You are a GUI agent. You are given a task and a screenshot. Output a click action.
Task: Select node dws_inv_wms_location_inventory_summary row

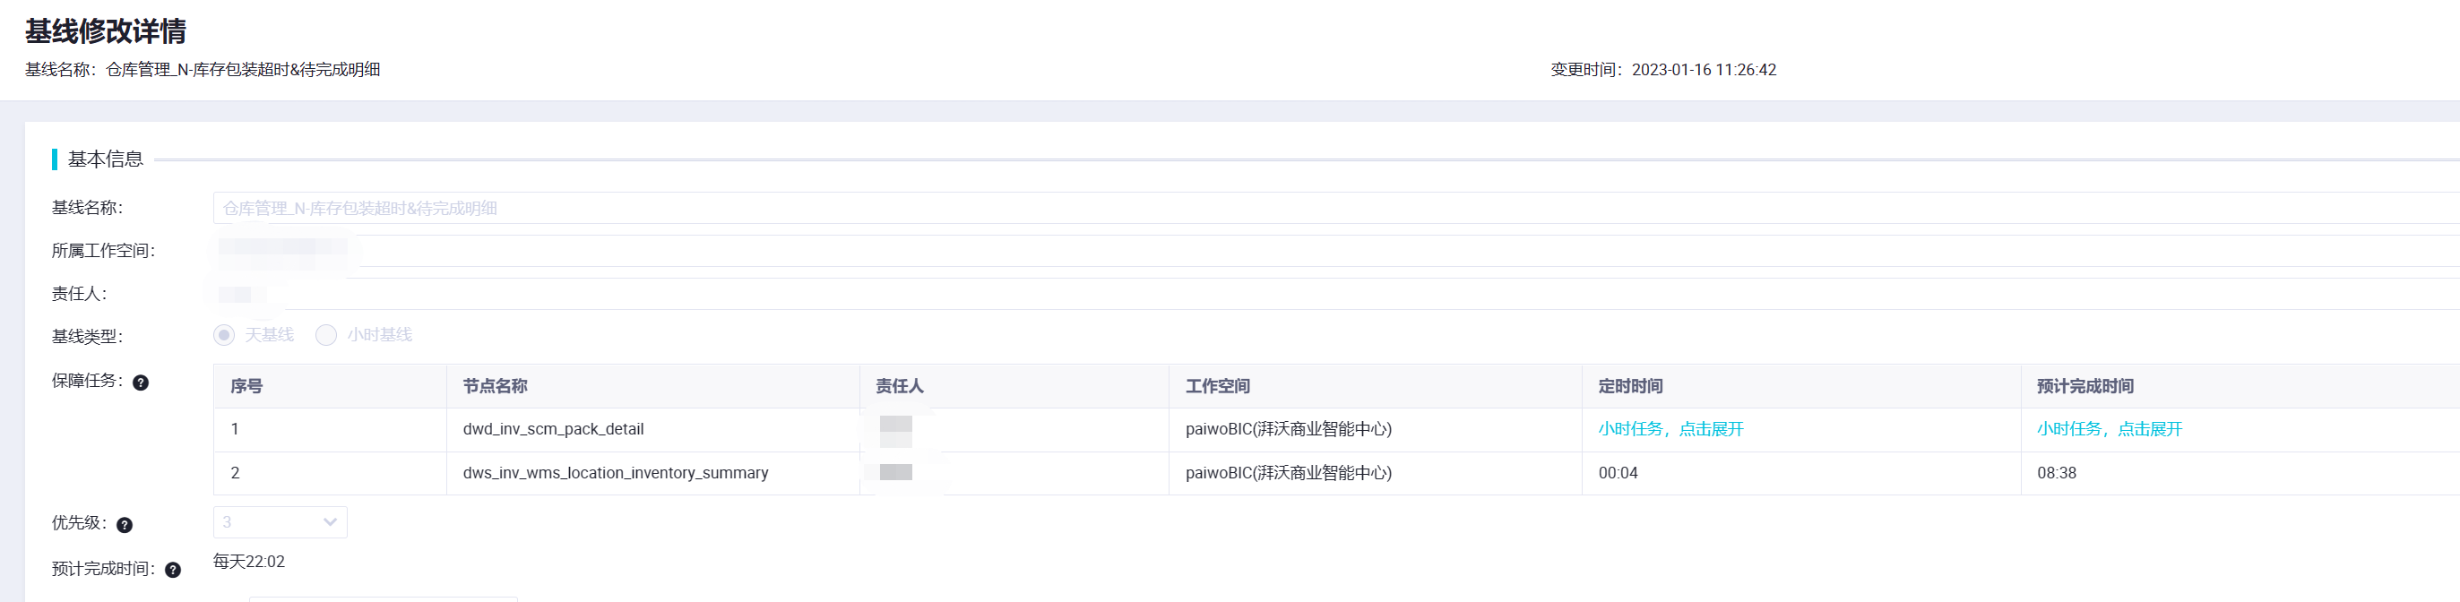(615, 473)
